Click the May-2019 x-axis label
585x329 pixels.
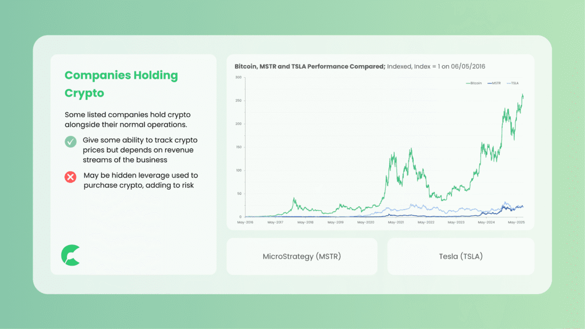[335, 222]
